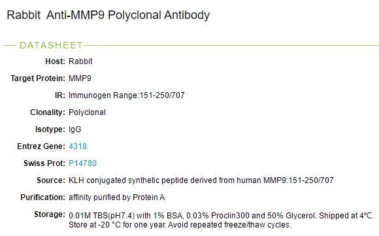Open the Swiss Prot P14780 link

pyautogui.click(x=83, y=163)
